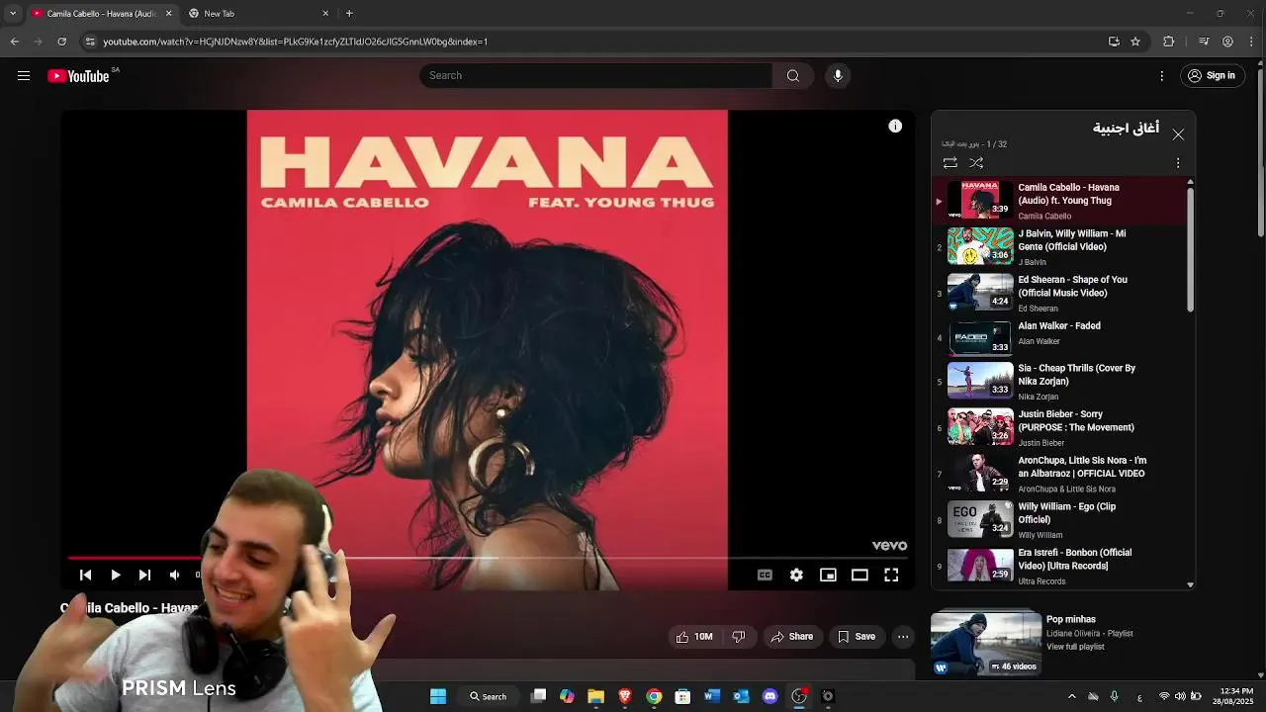Screen dimensions: 1266x712
Task: Open Discord from taskbar
Action: pos(769,696)
